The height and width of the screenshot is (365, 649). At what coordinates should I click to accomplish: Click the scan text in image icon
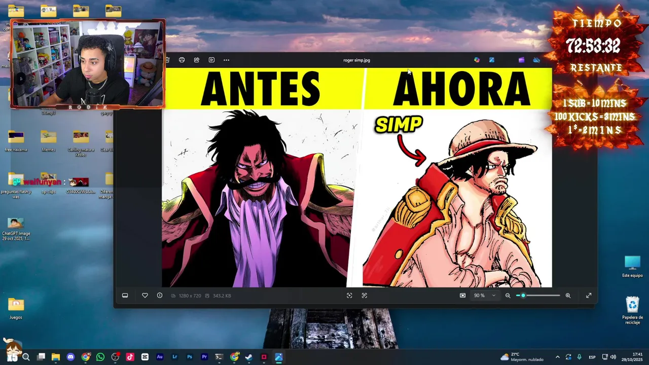click(x=365, y=296)
